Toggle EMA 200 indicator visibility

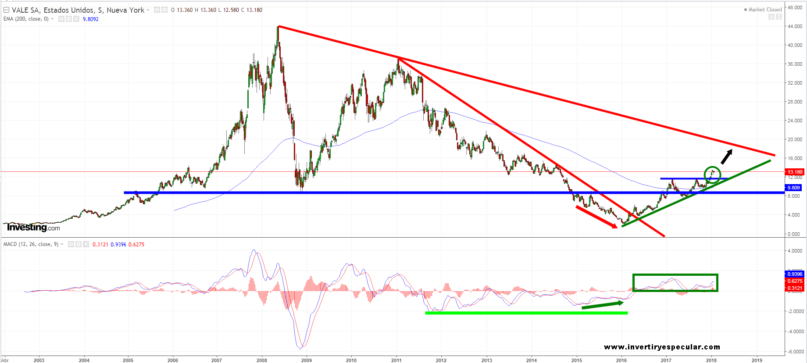coord(61,19)
